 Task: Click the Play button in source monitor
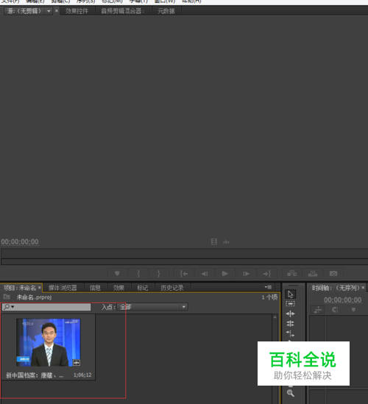tap(225, 273)
